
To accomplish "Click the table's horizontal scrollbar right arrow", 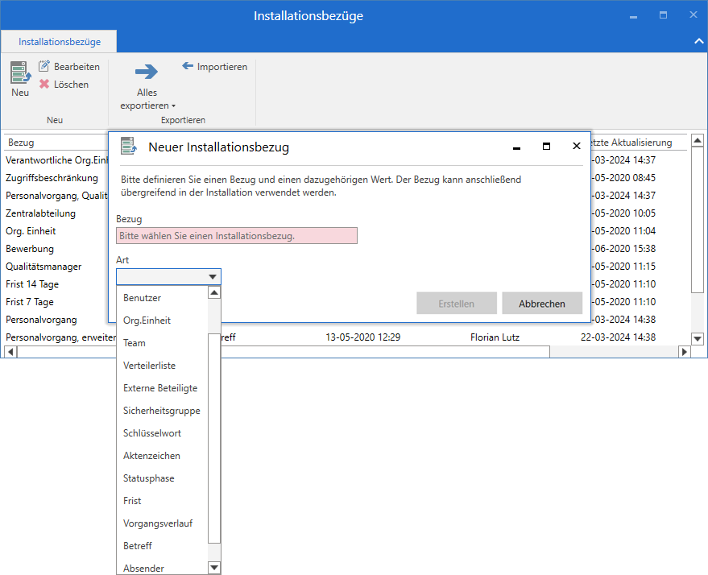I will point(685,352).
